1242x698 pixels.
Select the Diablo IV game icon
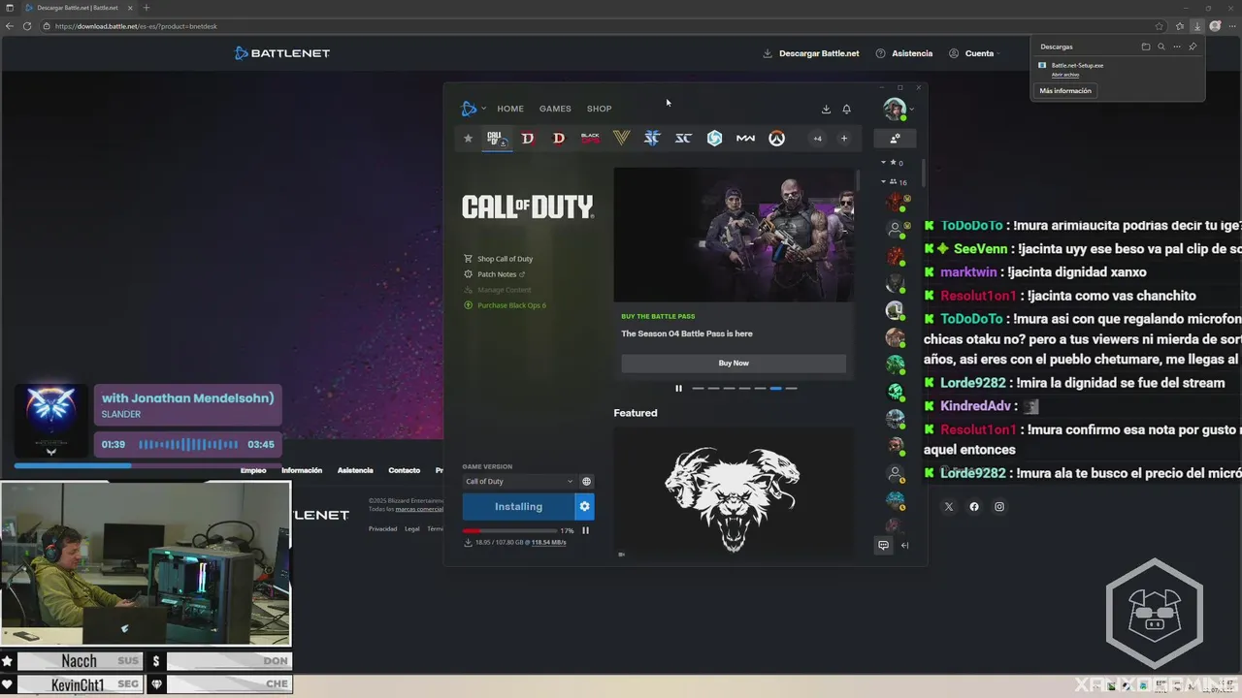pyautogui.click(x=528, y=139)
